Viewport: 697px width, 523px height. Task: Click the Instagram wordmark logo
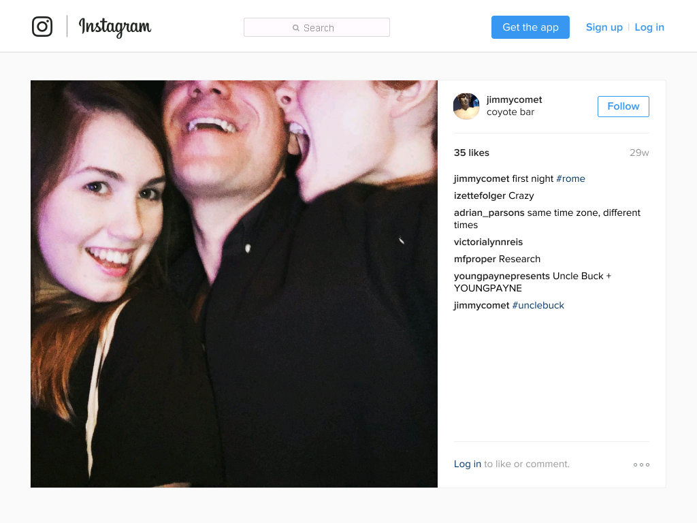pos(115,27)
